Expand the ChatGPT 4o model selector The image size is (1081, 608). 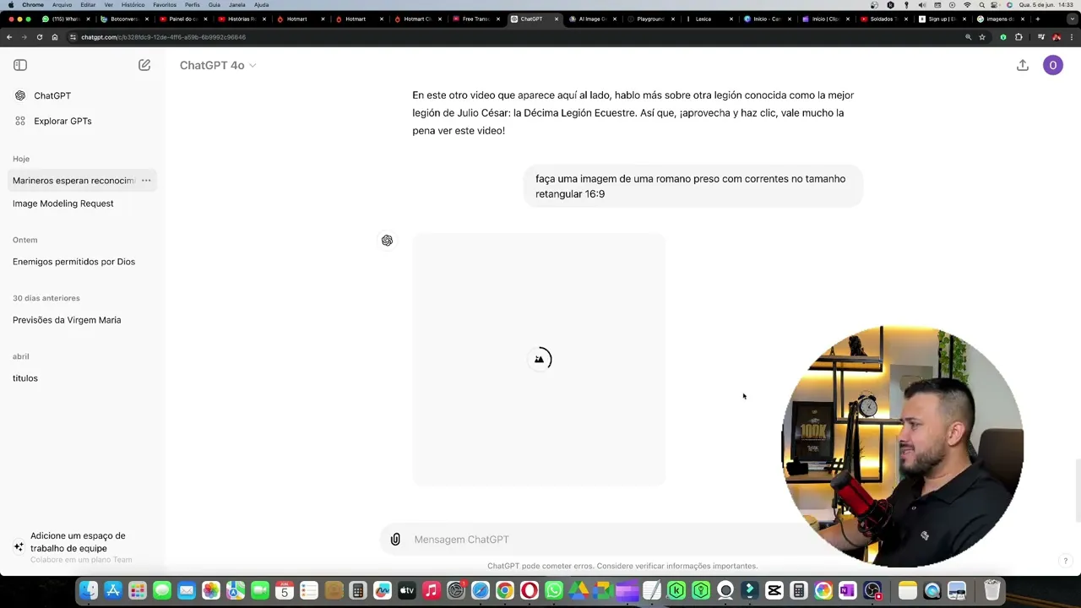(x=217, y=65)
